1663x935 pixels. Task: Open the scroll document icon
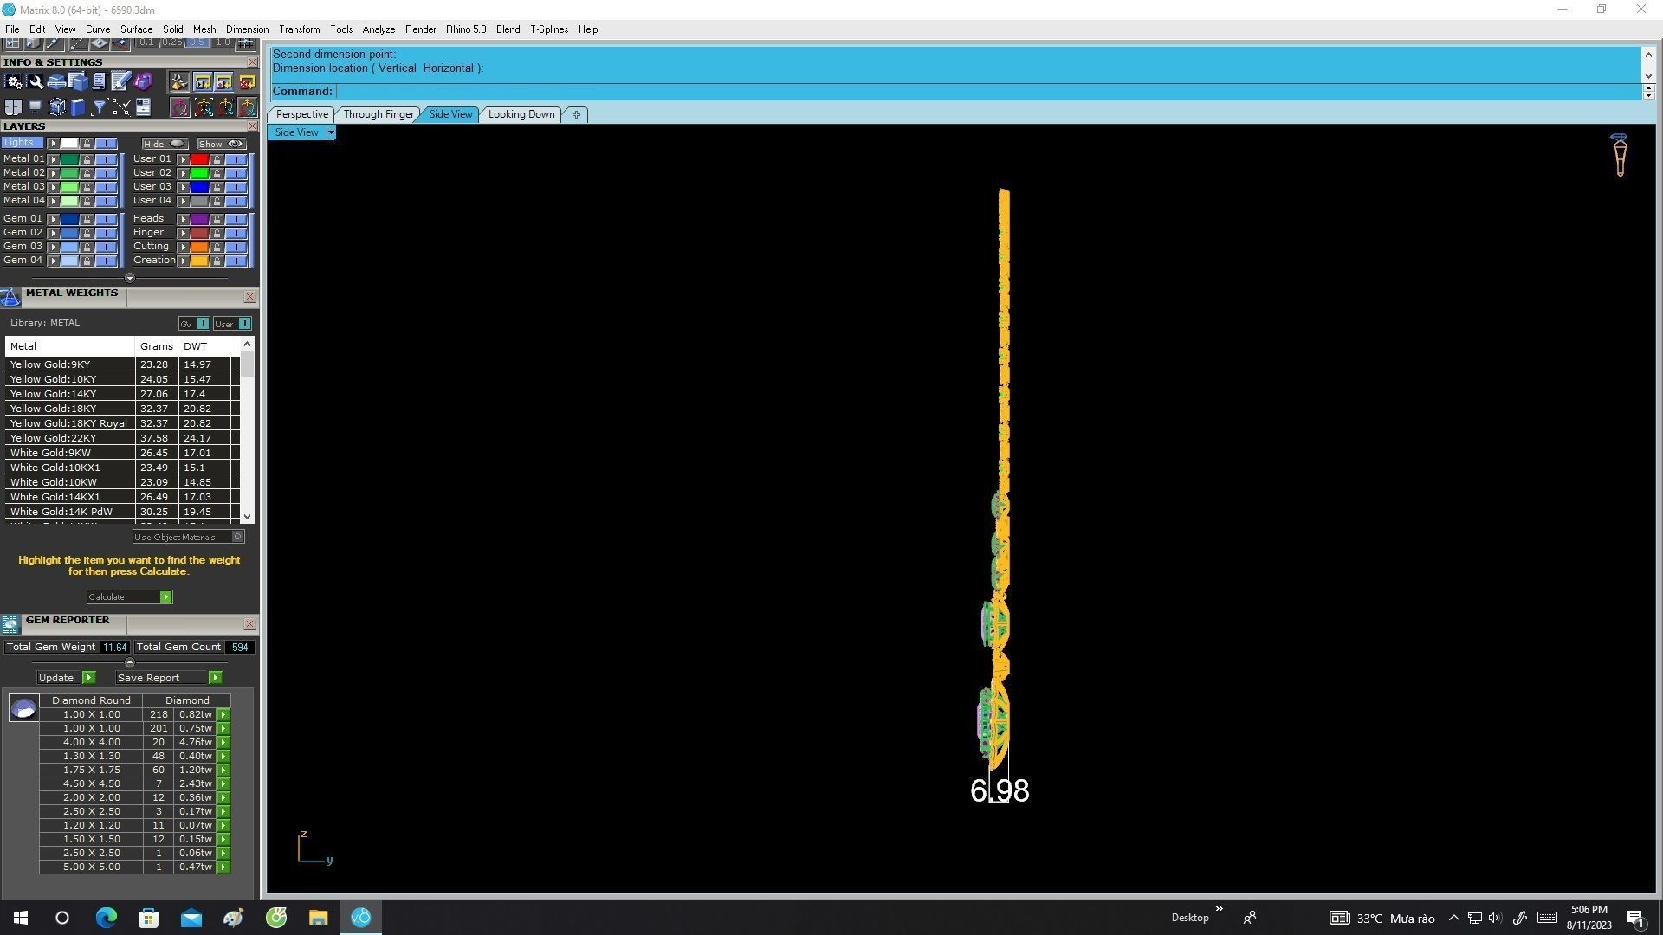click(98, 81)
